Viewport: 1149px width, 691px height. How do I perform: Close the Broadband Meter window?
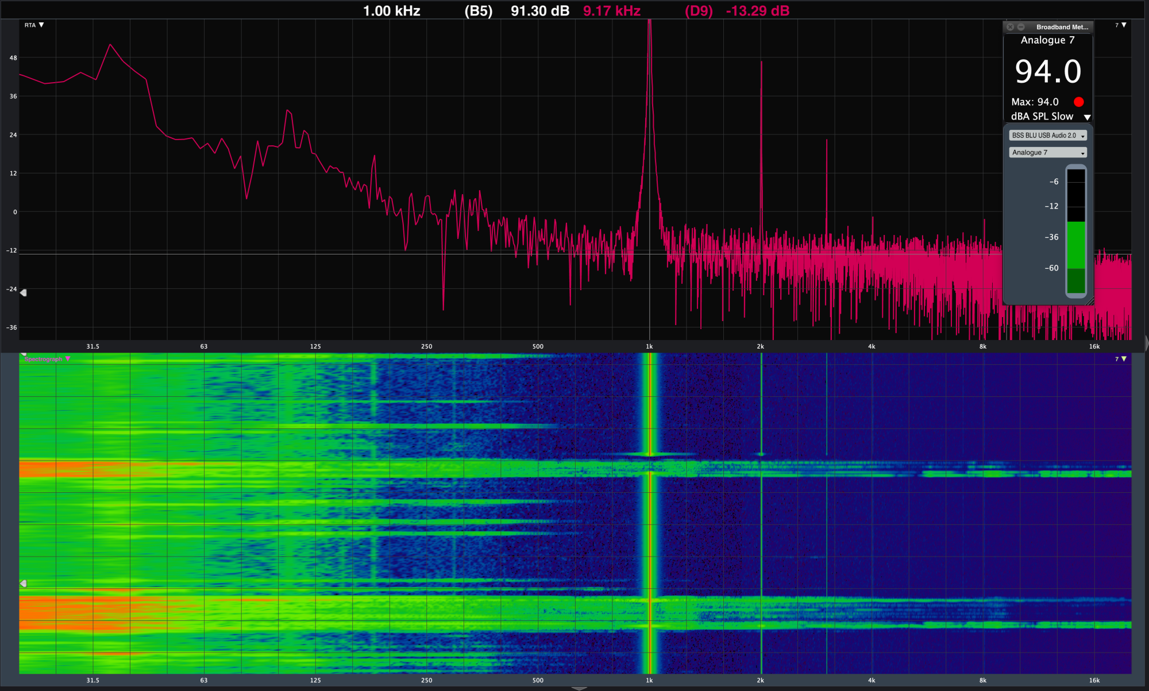1010,27
